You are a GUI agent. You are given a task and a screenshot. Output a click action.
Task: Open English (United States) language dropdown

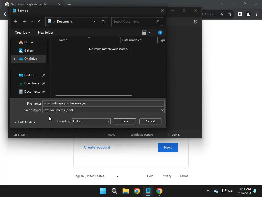pyautogui.click(x=96, y=176)
